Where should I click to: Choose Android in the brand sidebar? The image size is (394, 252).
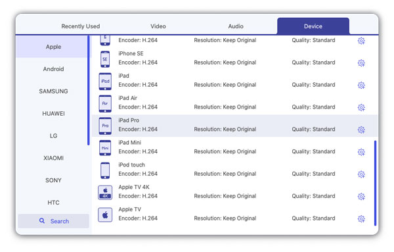click(x=53, y=69)
